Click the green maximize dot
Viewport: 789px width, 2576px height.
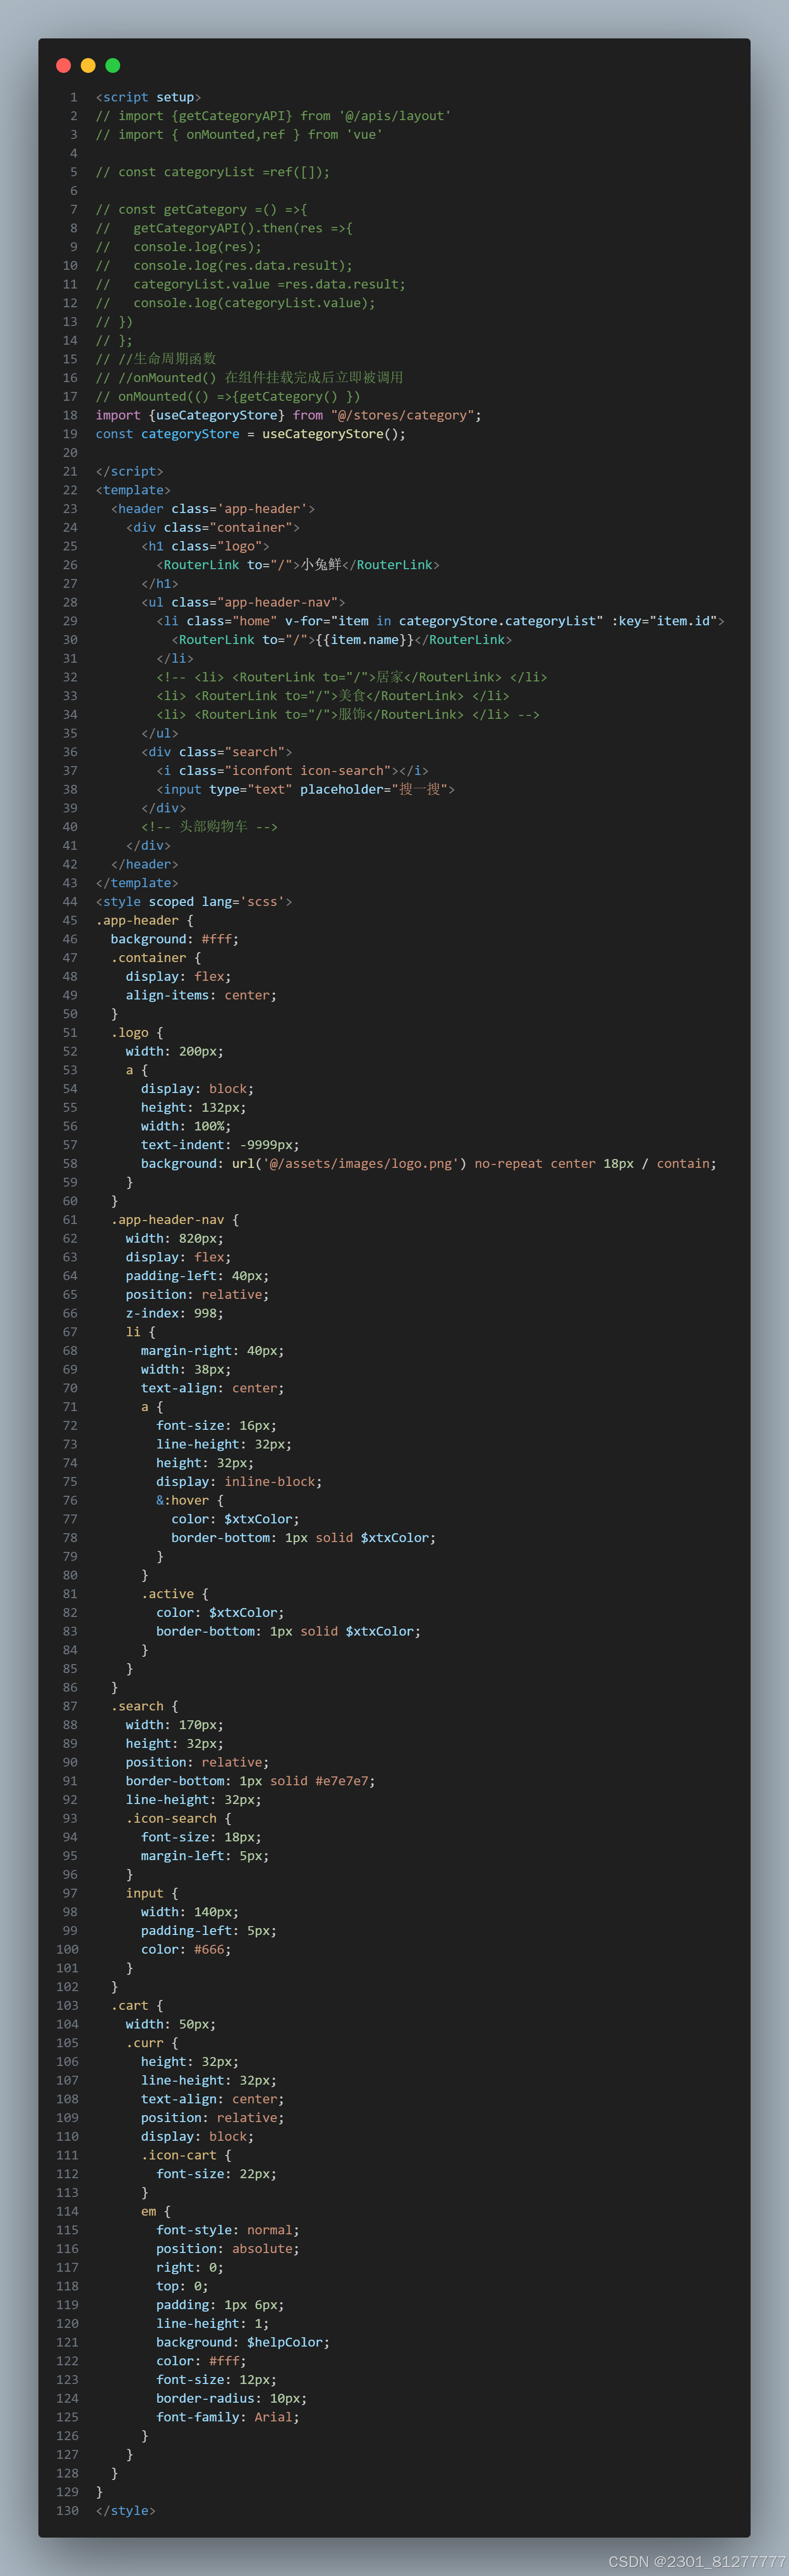coord(113,65)
